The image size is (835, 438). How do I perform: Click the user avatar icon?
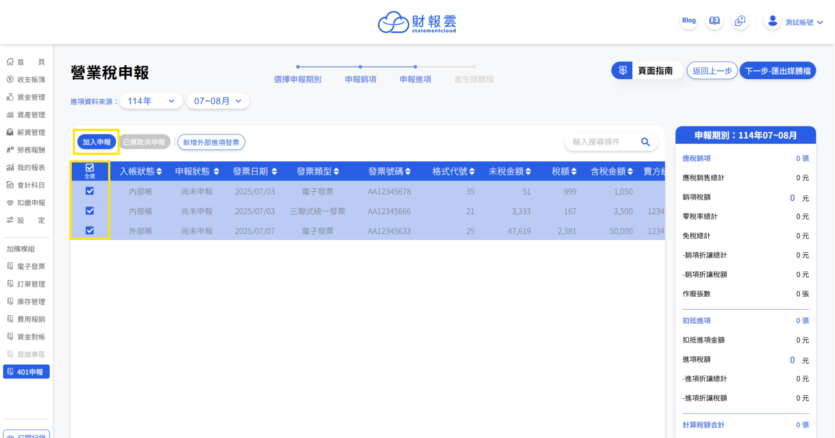tap(772, 21)
